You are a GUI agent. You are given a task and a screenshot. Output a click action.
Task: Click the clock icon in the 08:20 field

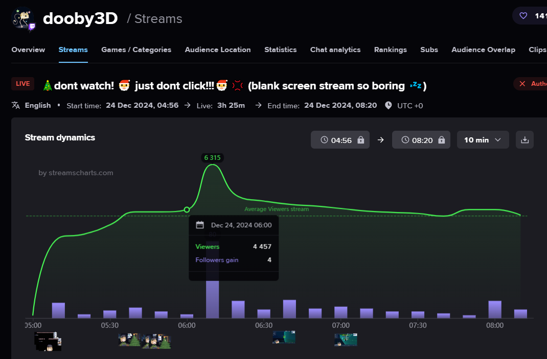click(405, 140)
